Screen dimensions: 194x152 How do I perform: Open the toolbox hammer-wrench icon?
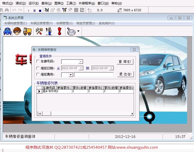(70, 10)
